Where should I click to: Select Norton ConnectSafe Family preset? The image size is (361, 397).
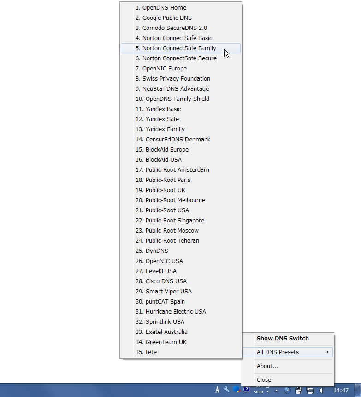click(181, 48)
